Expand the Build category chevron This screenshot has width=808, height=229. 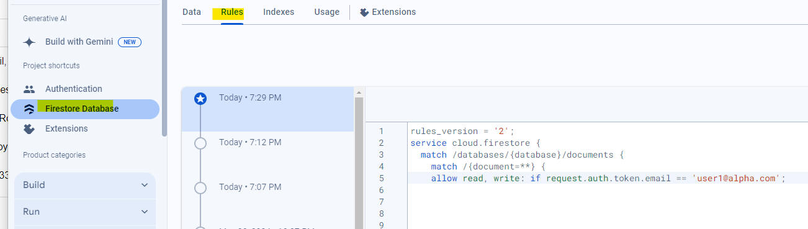145,185
